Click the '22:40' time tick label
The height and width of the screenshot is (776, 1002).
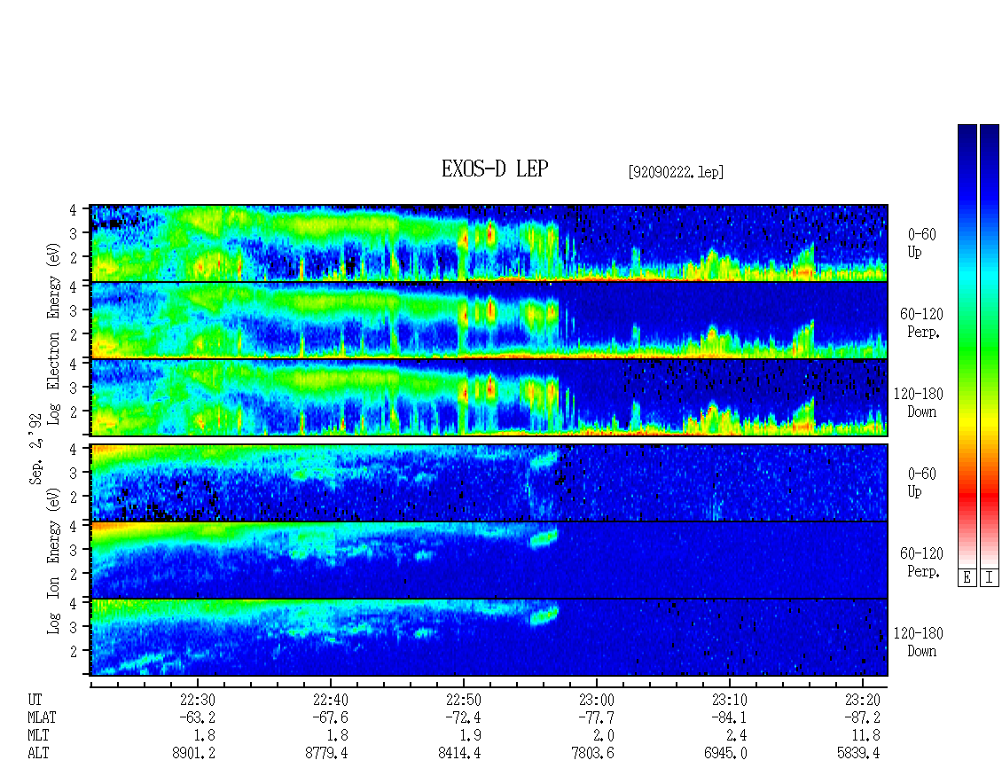click(x=331, y=700)
